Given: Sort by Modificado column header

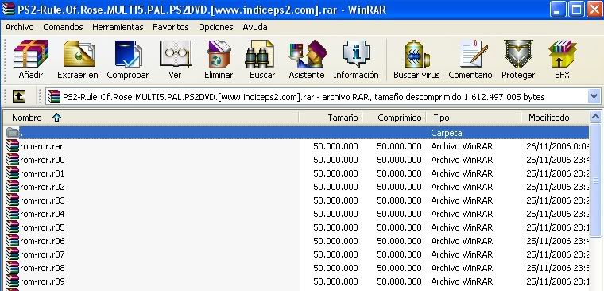Looking at the screenshot, I should (x=555, y=118).
